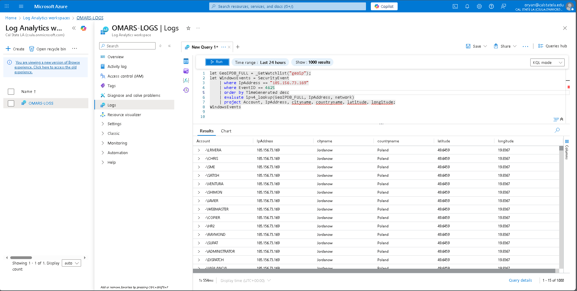Image resolution: width=577 pixels, height=291 pixels.
Task: Open the Share dropdown
Action: (x=505, y=46)
